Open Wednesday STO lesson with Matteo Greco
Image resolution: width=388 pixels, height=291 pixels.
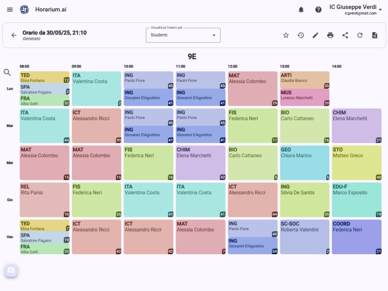point(356,163)
